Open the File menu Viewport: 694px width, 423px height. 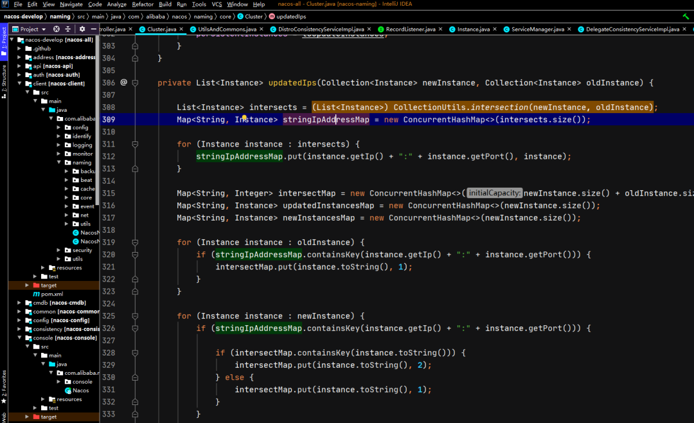click(x=18, y=4)
